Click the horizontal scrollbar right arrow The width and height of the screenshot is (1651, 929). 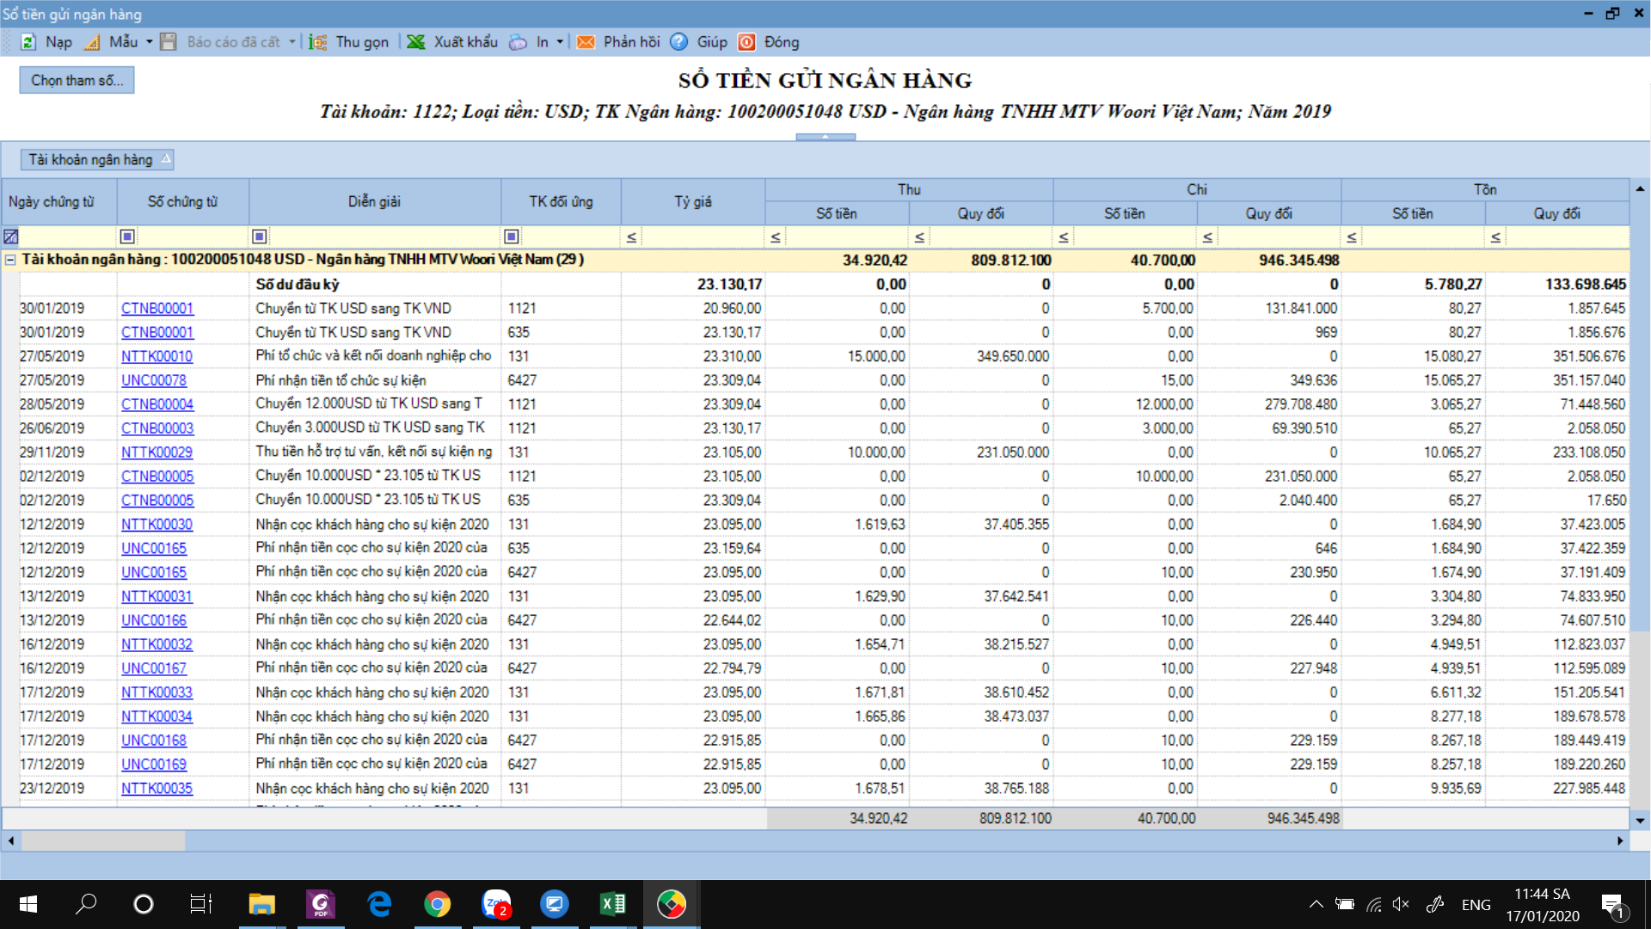pyautogui.click(x=1620, y=840)
